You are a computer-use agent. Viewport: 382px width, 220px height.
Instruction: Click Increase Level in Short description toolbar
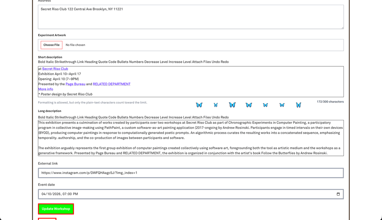(x=180, y=62)
